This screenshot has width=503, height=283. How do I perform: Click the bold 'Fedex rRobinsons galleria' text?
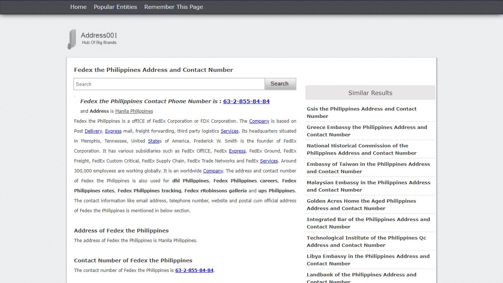tap(215, 191)
